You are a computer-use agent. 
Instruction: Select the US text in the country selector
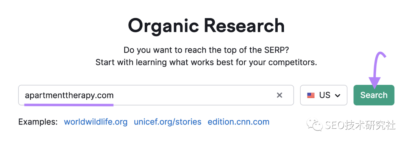(x=325, y=95)
